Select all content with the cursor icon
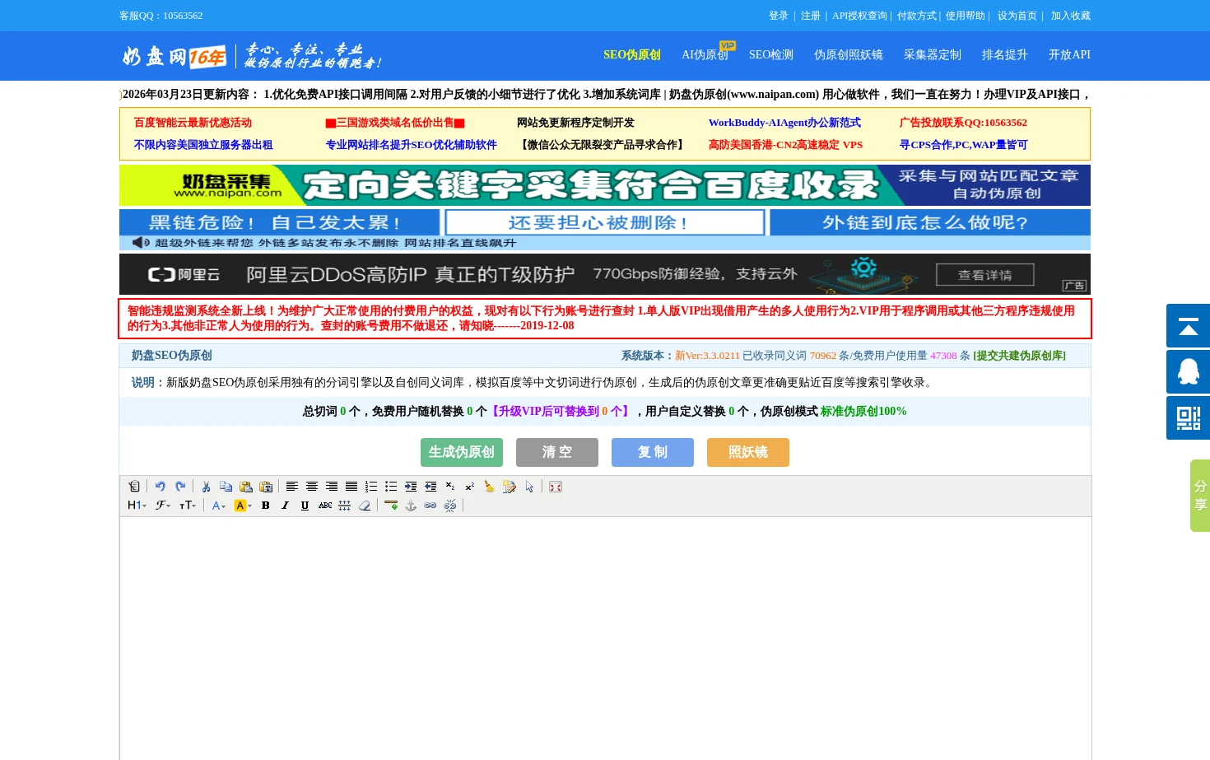 point(529,487)
